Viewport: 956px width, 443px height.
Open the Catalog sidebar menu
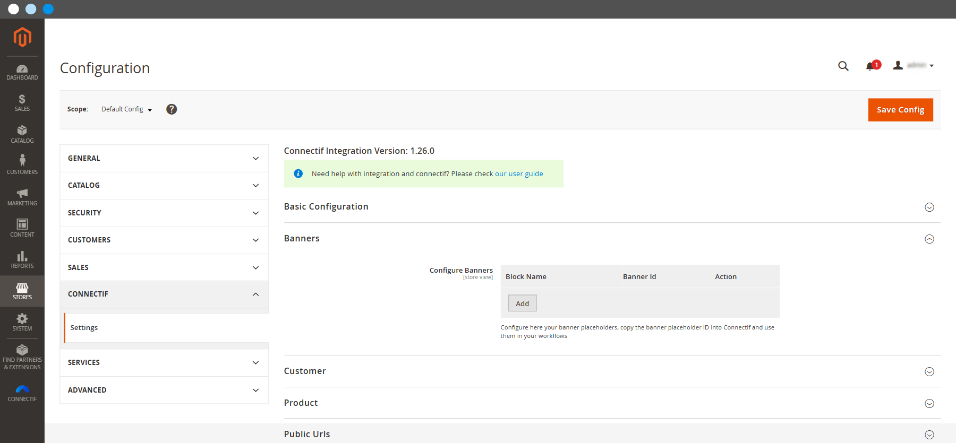coord(22,134)
